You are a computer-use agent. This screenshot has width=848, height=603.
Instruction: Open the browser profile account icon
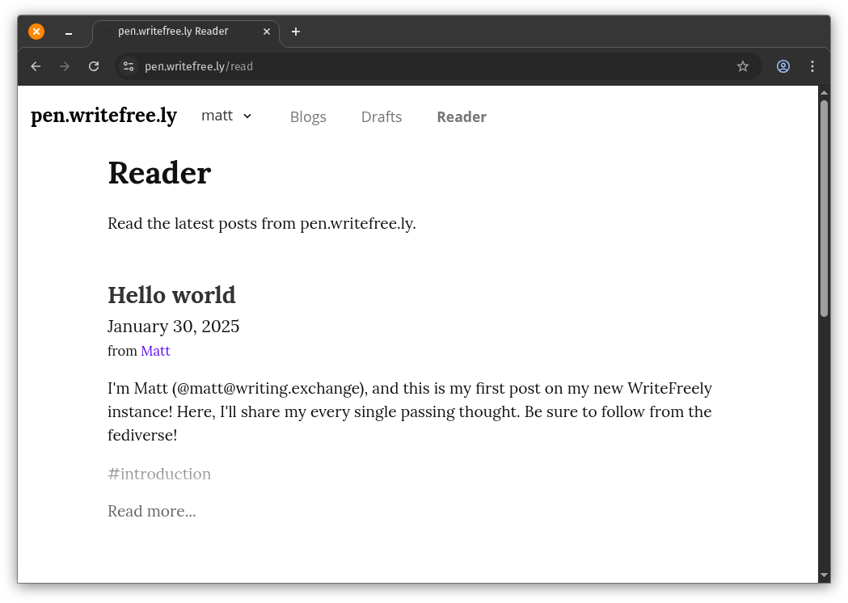point(783,66)
